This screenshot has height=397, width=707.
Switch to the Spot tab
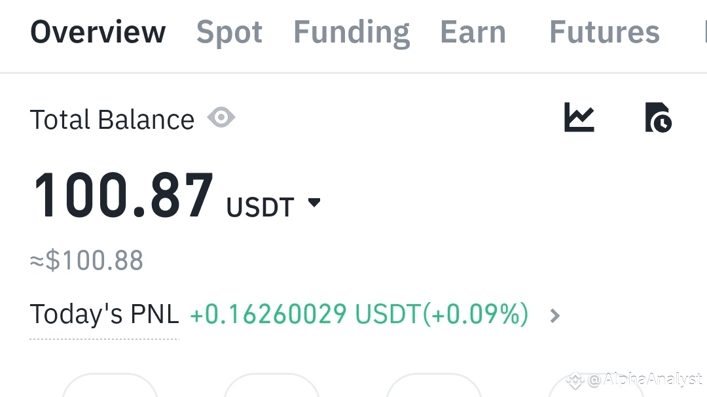(230, 32)
